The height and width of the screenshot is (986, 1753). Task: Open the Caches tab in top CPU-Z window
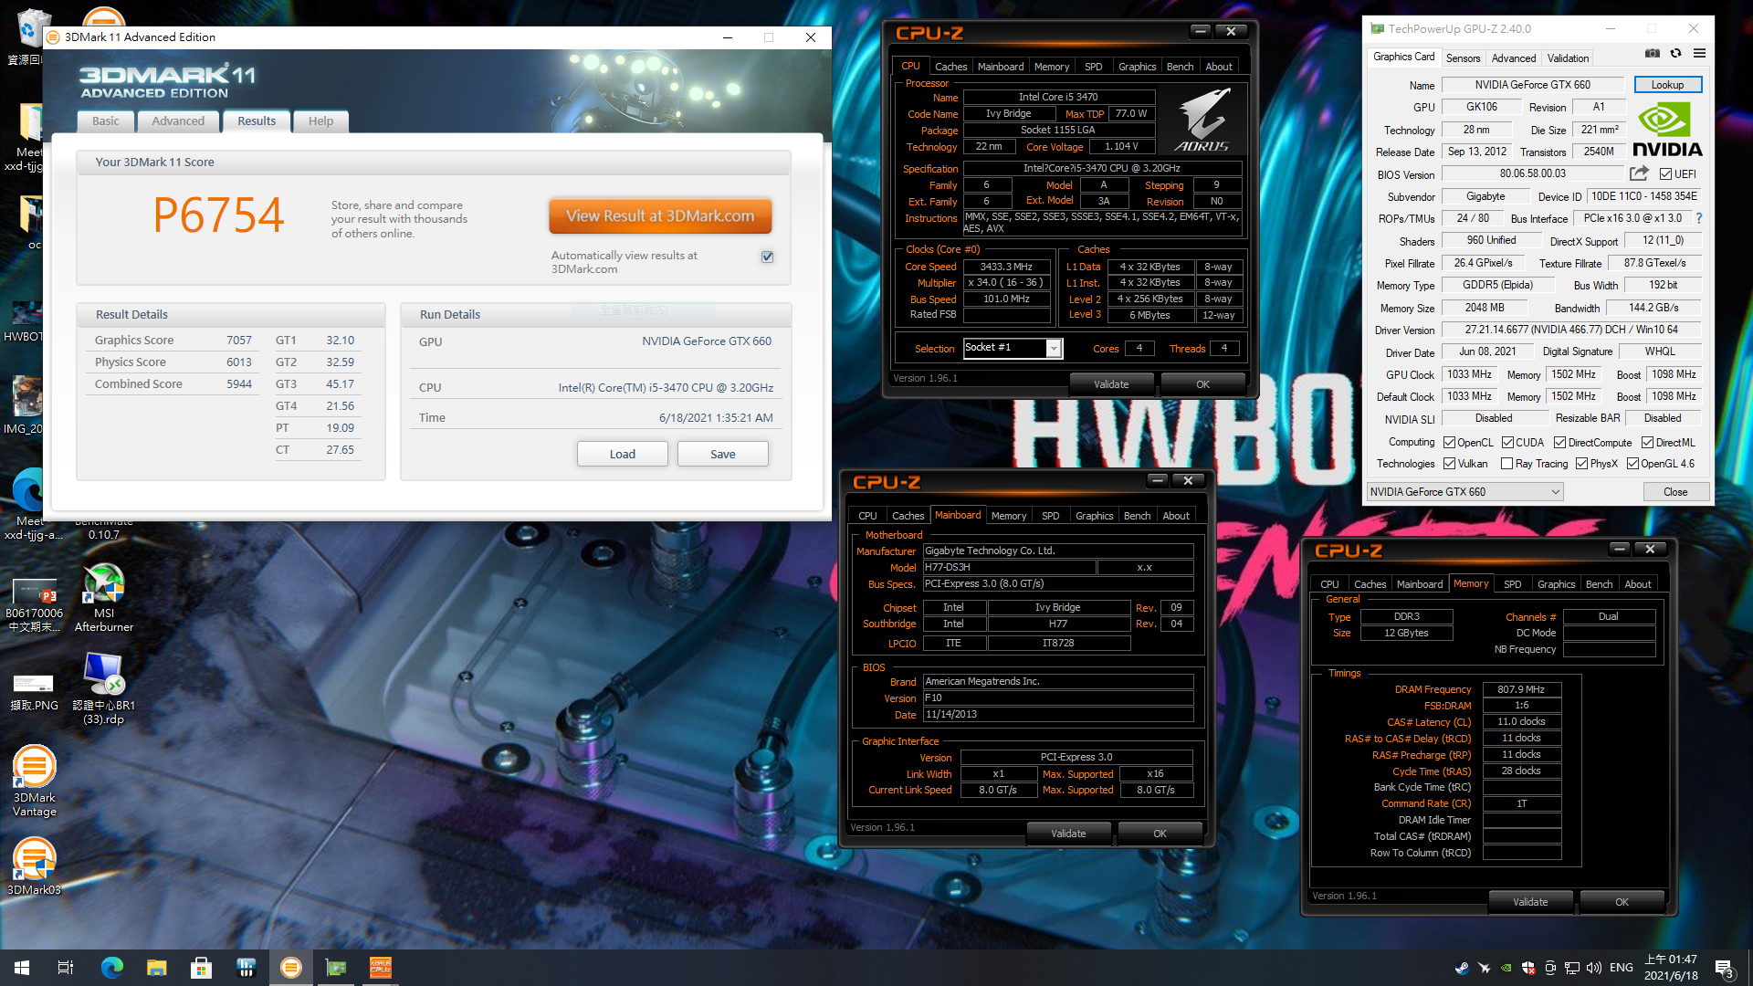pyautogui.click(x=950, y=67)
